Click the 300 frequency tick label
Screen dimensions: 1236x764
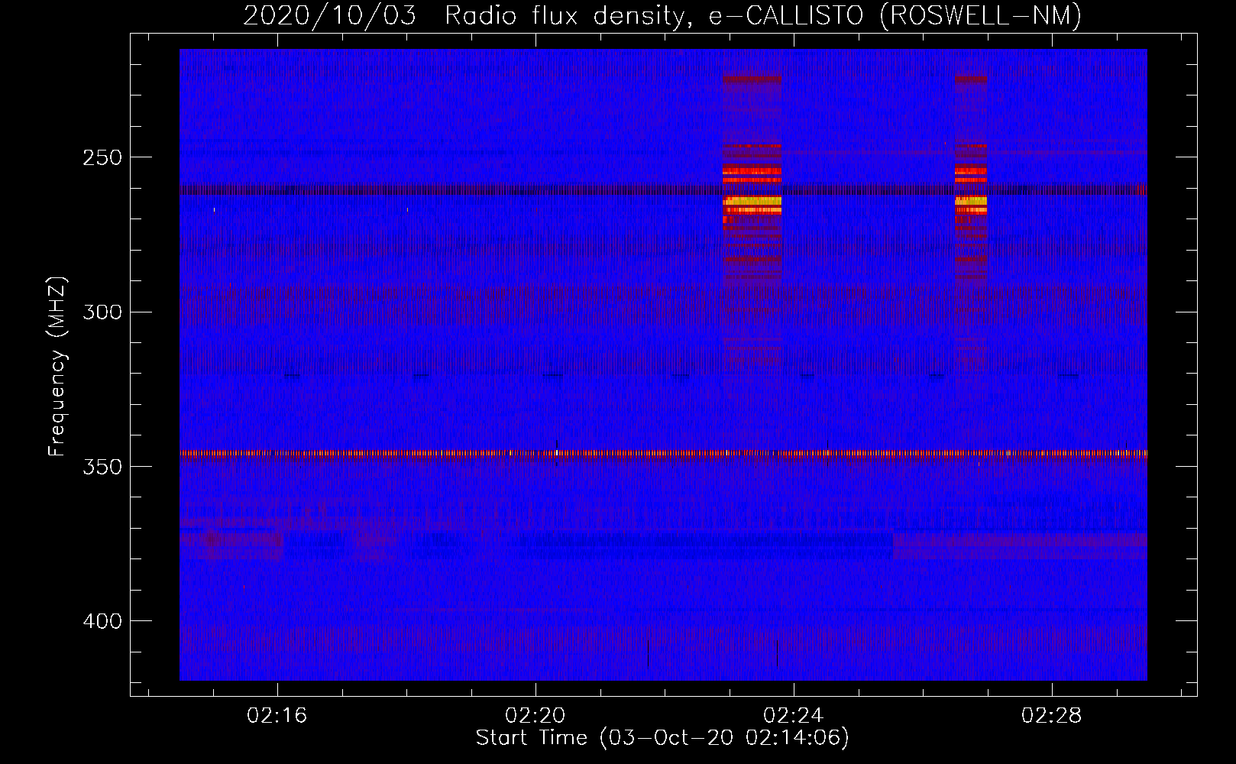pyautogui.click(x=102, y=312)
